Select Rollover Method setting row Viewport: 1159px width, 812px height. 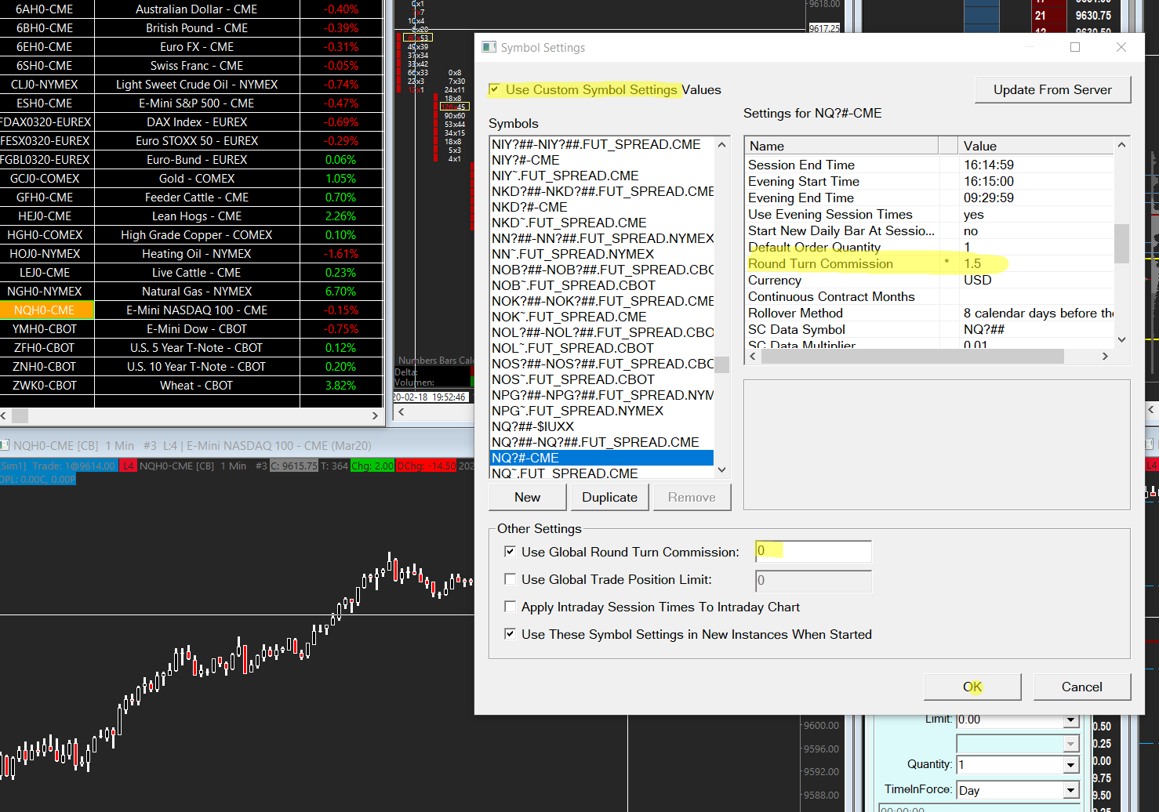(929, 313)
